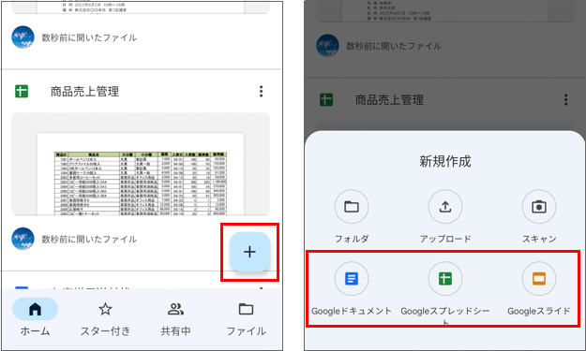Click the 数秒前に開いたファイル text beside the plus button

(89, 239)
